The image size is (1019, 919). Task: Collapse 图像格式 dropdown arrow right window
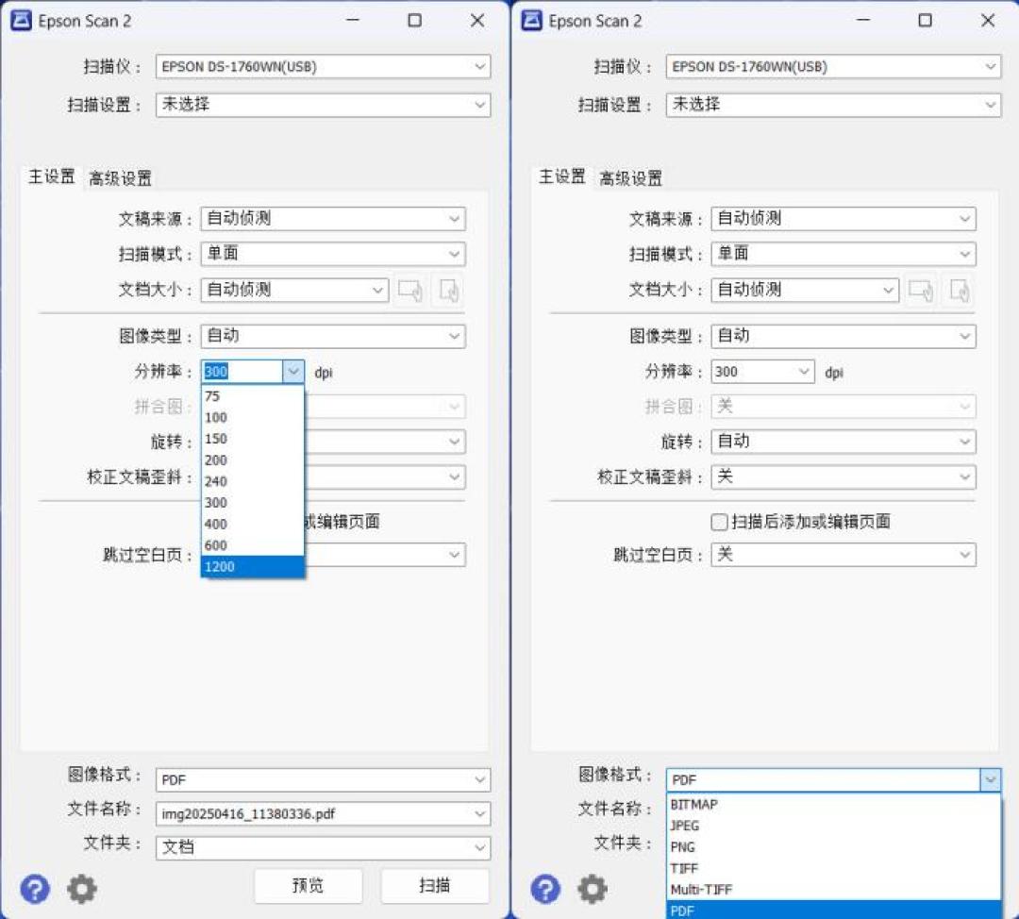tap(990, 780)
